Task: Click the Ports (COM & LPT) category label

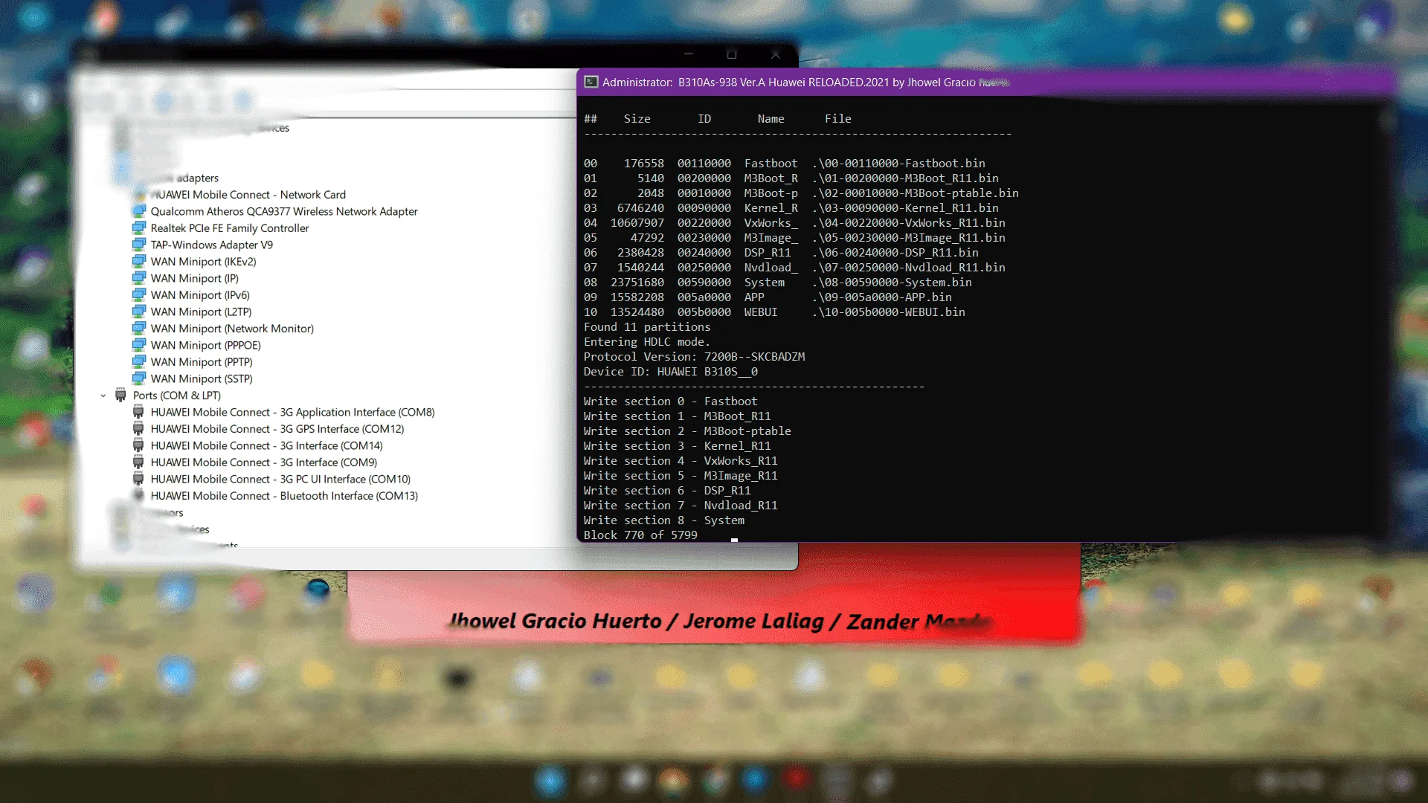Action: point(176,396)
